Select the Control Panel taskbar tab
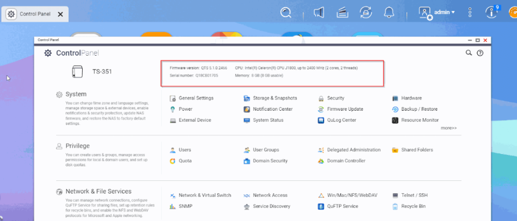This screenshot has height=221, width=517. pos(35,14)
